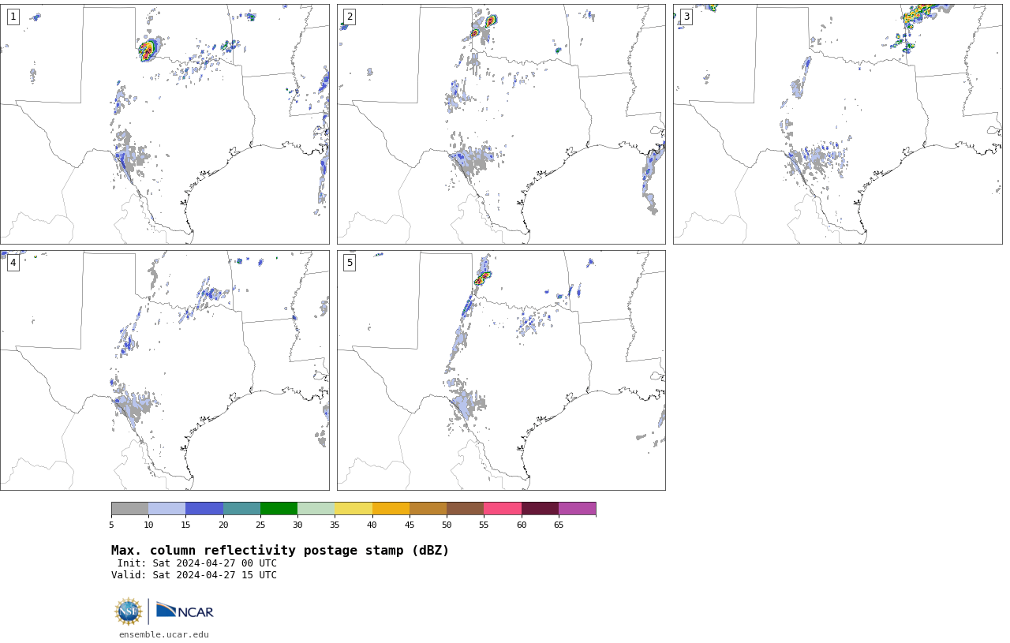Open ensemble member 3 reflectivity map

(x=838, y=124)
